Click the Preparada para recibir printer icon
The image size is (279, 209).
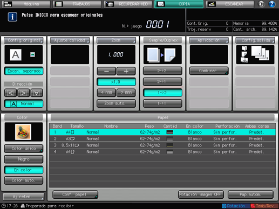point(23,206)
